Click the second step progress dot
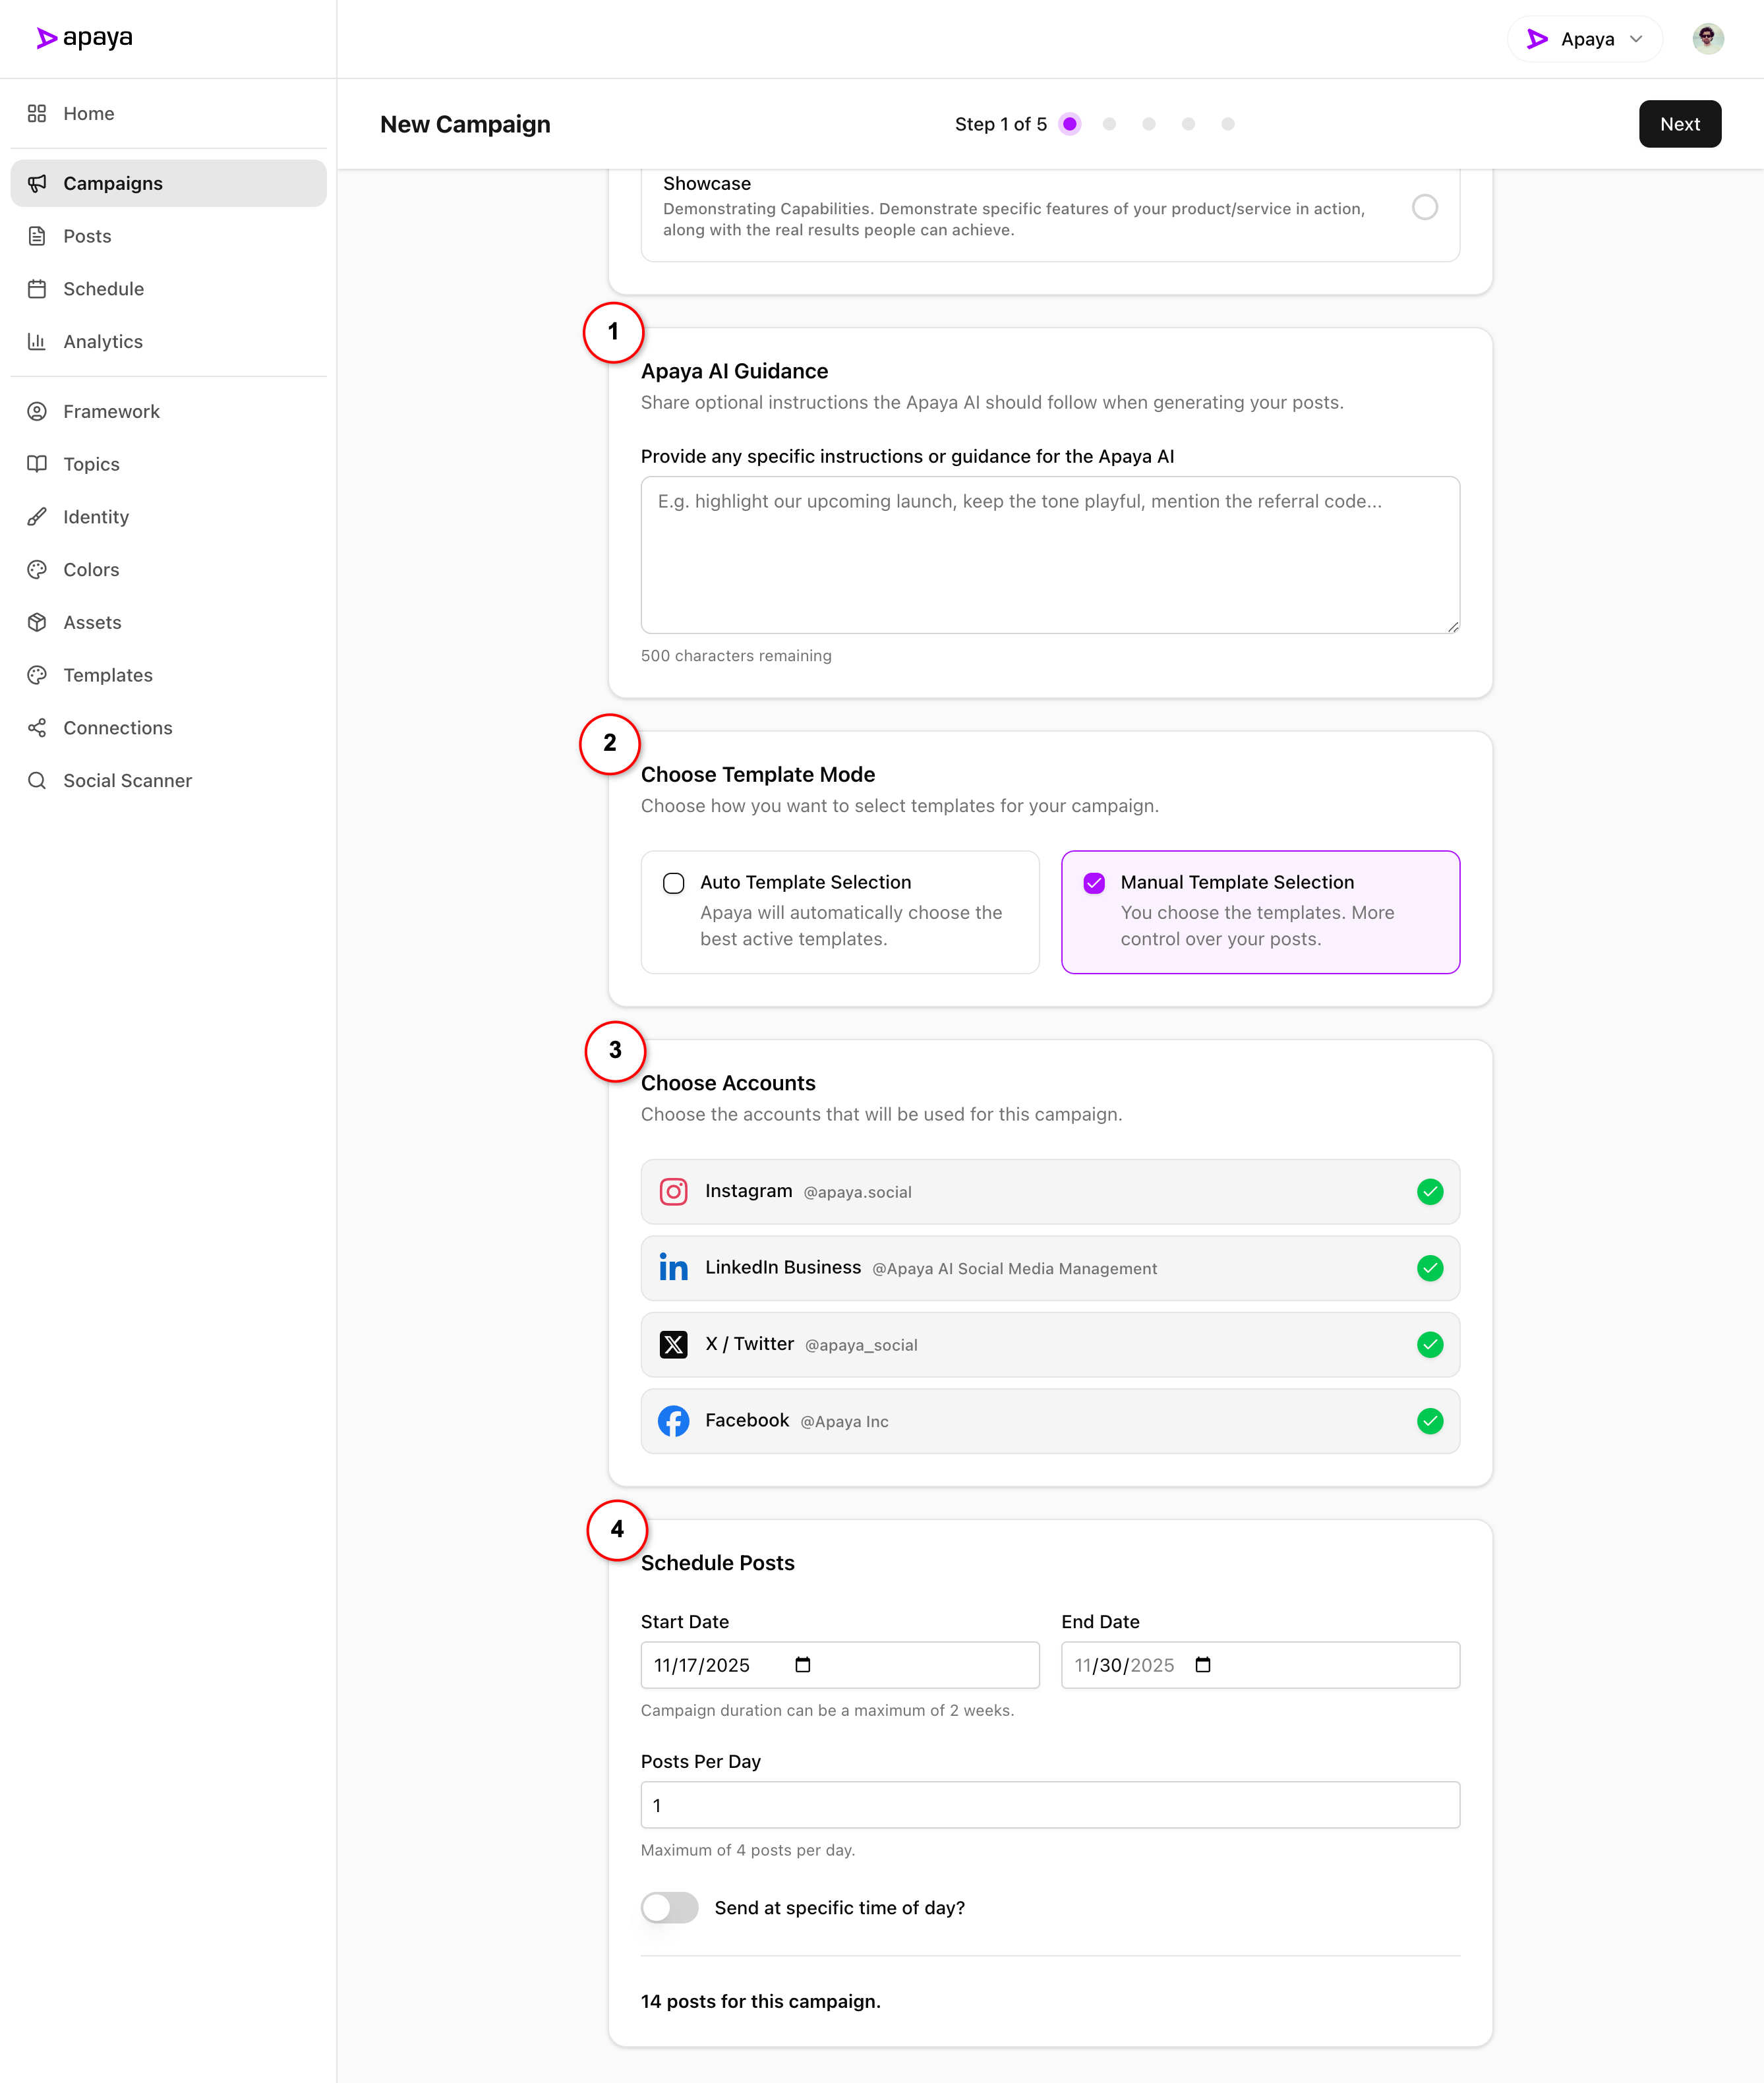 [1108, 124]
